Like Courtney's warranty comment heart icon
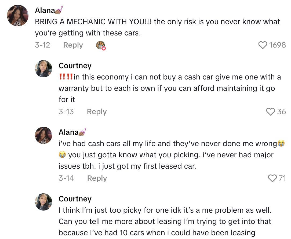Viewport: 291px width, 239px height. pos(270,112)
